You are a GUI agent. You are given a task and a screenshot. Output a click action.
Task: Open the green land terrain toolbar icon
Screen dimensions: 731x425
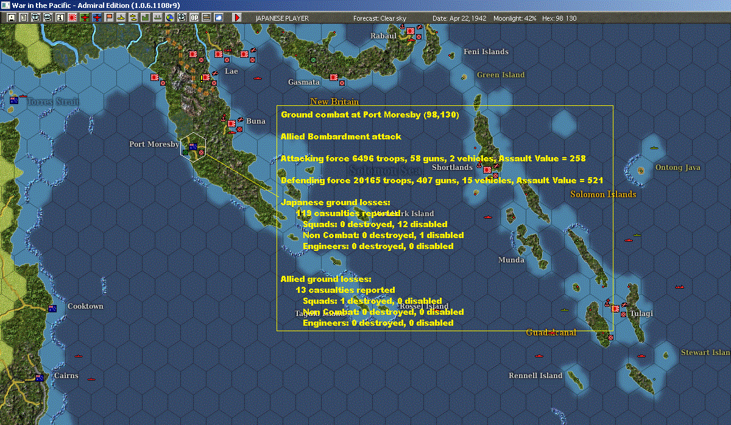tap(145, 18)
